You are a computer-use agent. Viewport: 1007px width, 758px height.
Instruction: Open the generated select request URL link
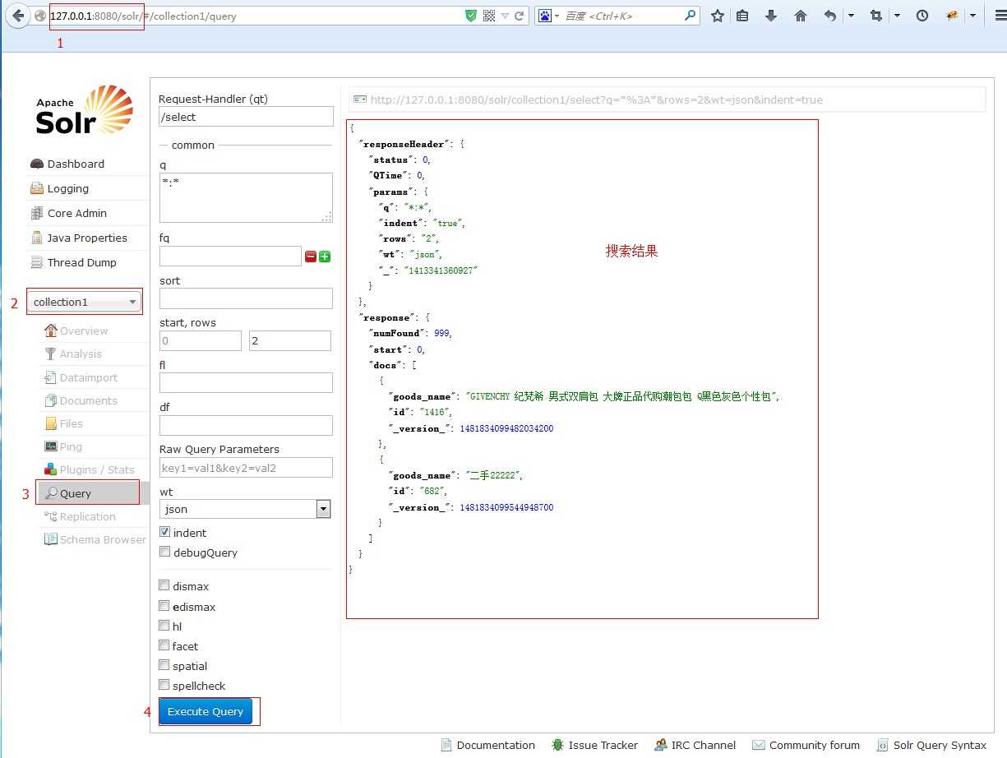[596, 99]
